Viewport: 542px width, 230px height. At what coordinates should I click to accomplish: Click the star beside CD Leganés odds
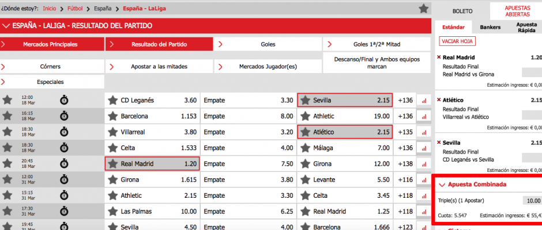pos(112,101)
